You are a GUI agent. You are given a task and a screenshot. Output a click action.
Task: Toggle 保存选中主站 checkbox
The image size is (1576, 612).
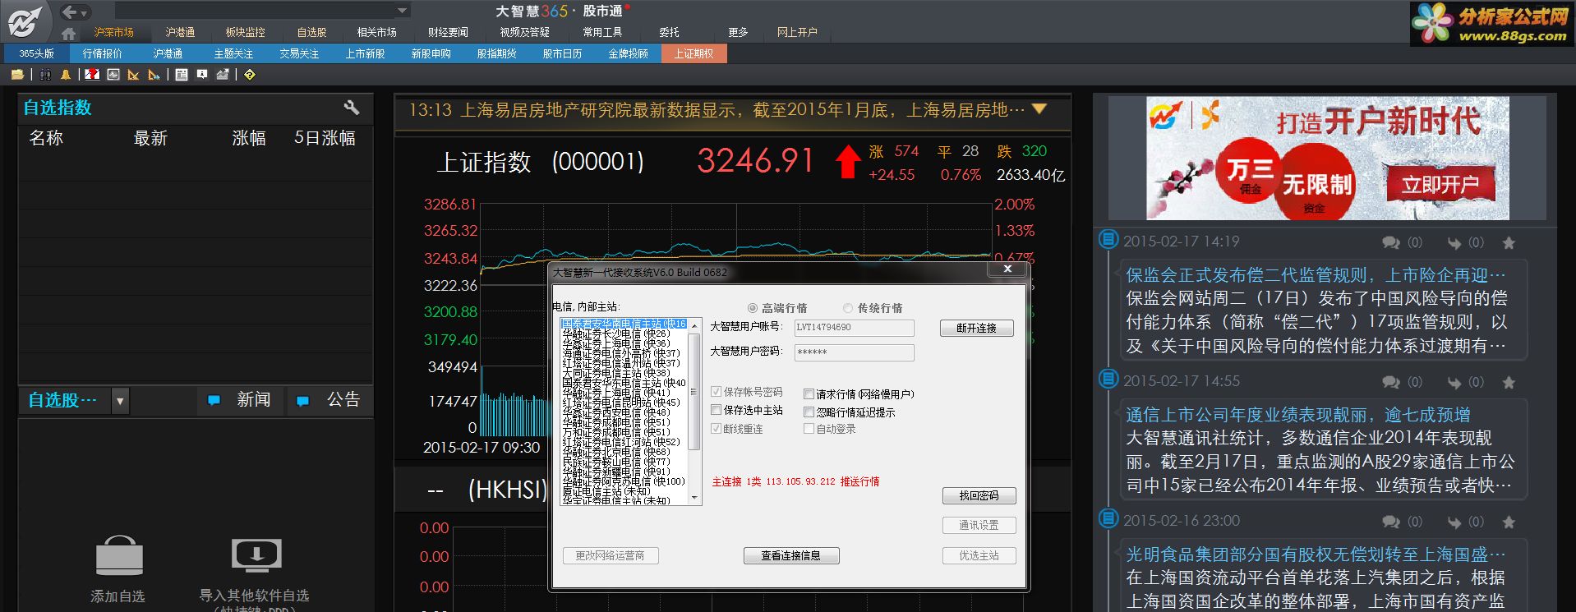point(716,410)
